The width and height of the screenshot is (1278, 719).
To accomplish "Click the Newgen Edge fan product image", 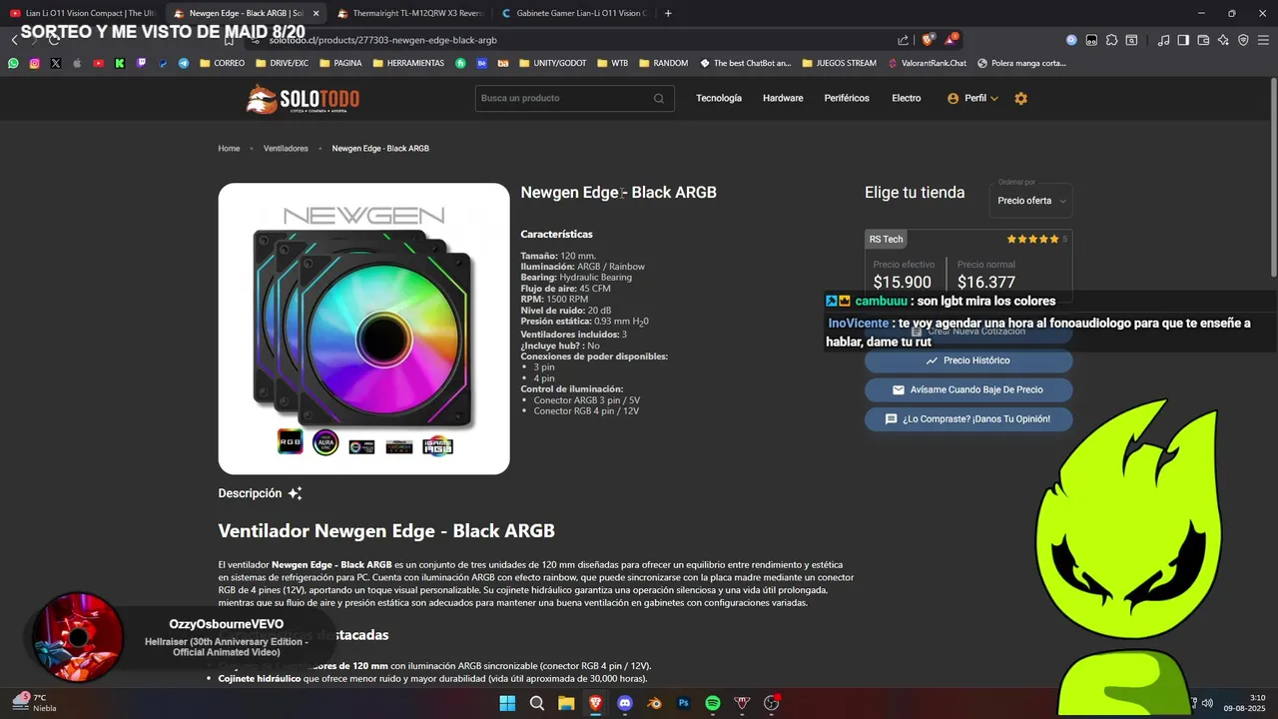I will click(x=363, y=329).
